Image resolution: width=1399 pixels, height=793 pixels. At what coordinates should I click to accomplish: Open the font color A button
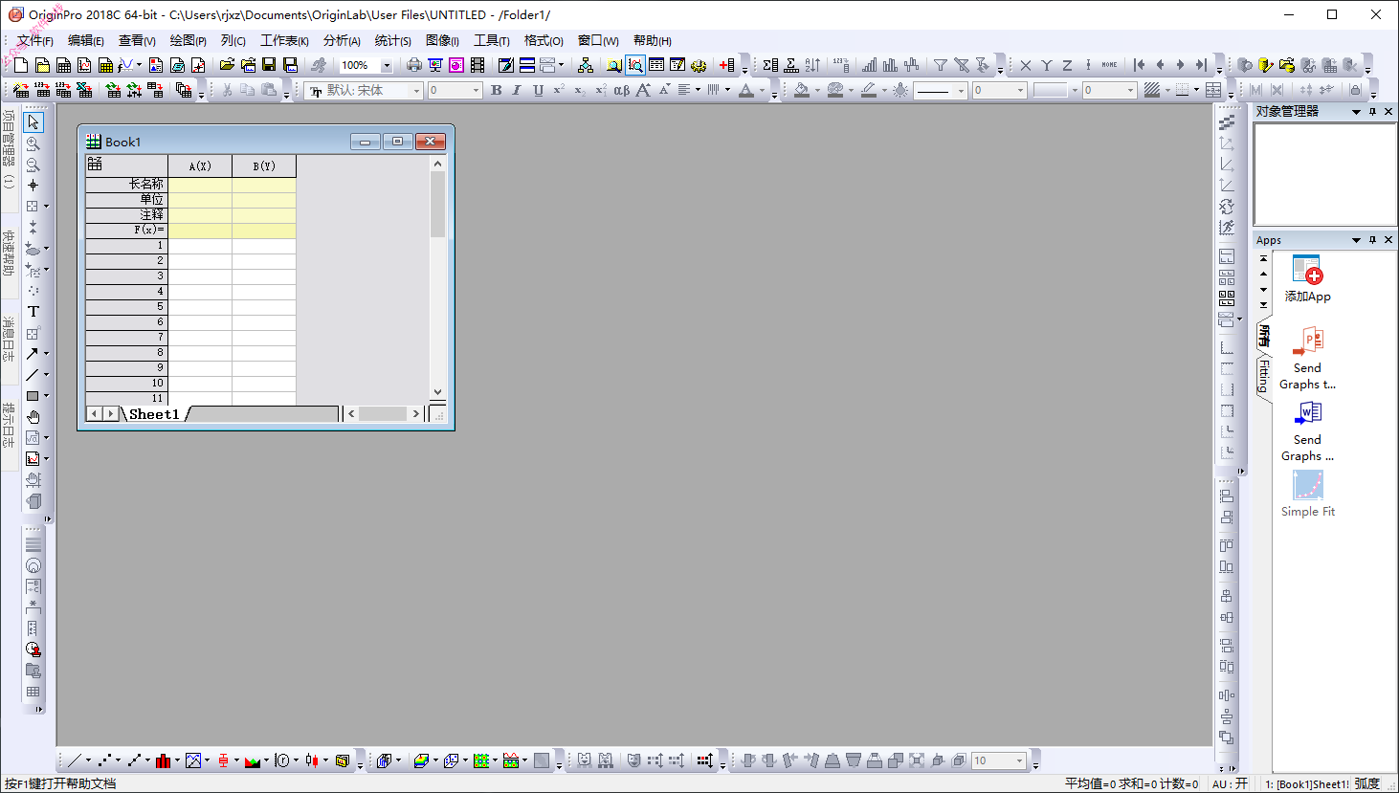coord(746,90)
